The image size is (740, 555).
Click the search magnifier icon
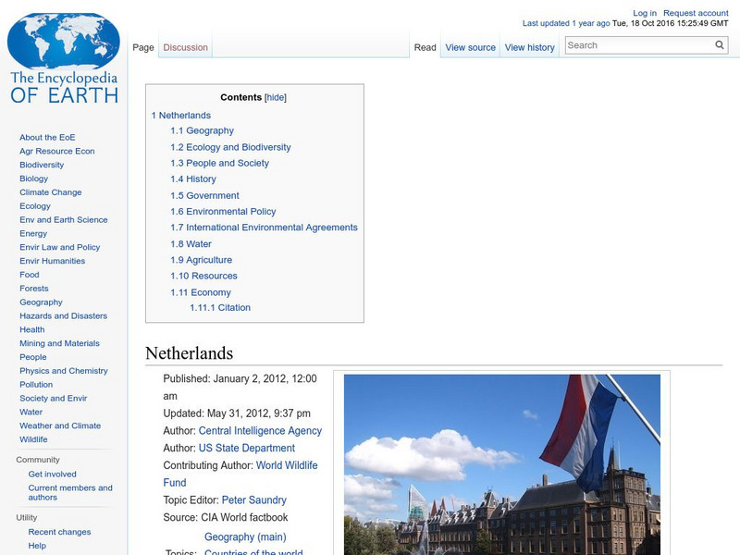click(719, 44)
